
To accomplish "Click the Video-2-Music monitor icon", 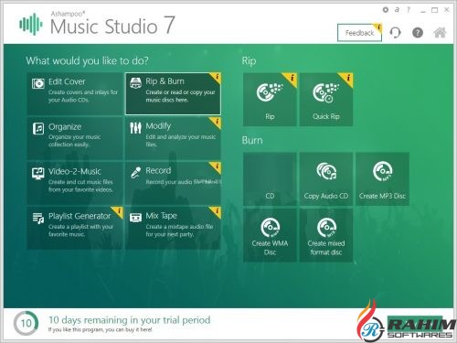I will [38, 173].
